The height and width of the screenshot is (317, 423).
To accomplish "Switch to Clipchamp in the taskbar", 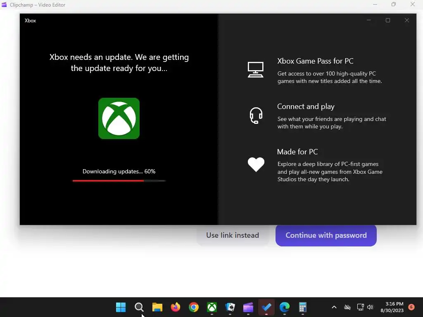I will tap(248, 307).
